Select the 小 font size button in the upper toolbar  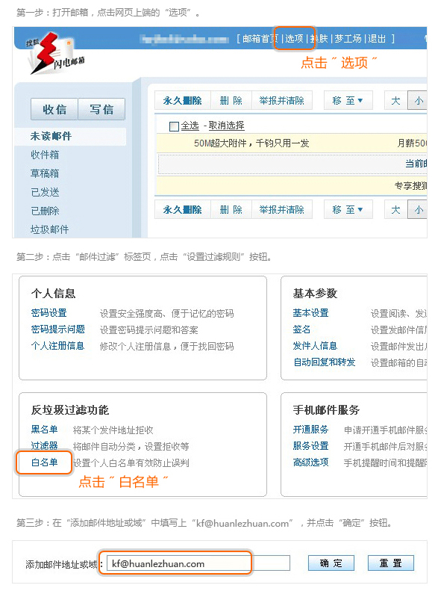[x=418, y=101]
